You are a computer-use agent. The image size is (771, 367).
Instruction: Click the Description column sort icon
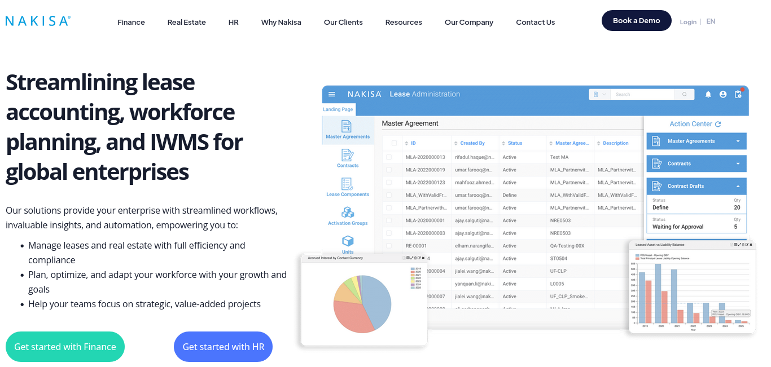coord(599,143)
